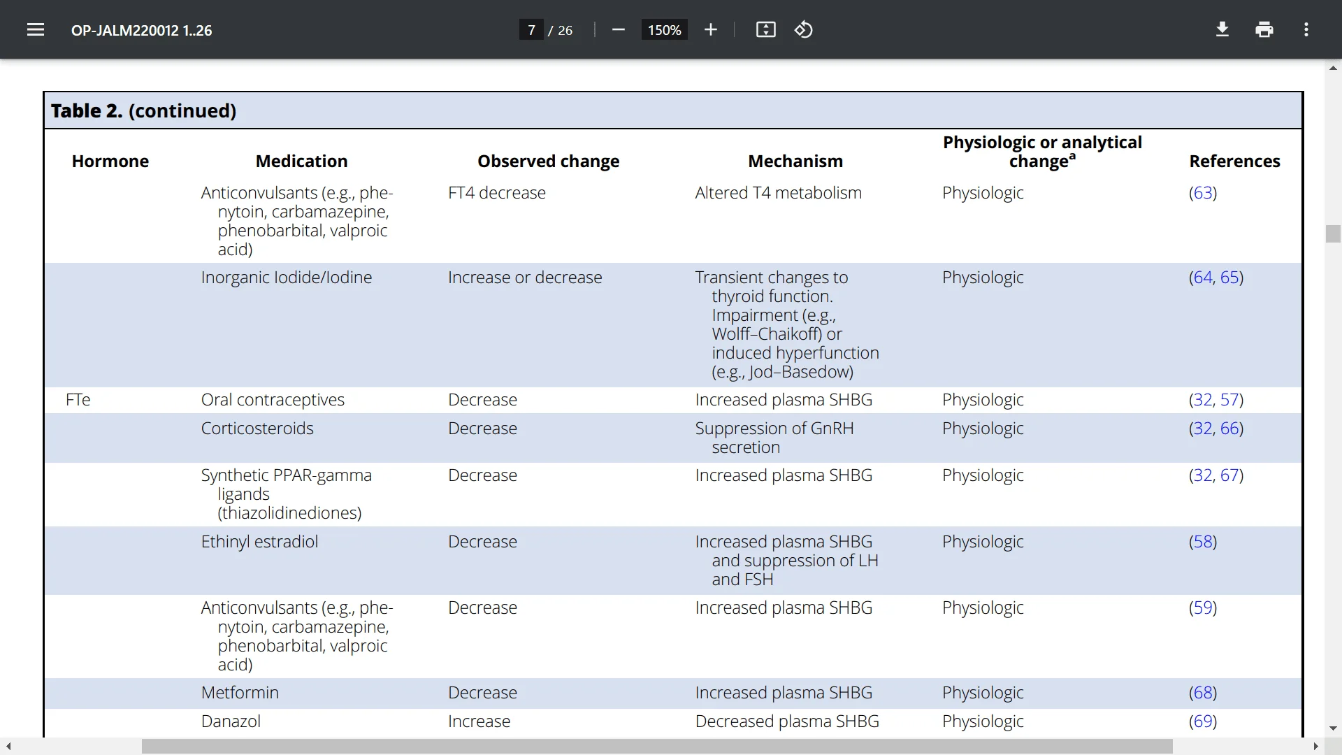Click the 'Suppression of GnRH secretion' cell

[x=774, y=438]
